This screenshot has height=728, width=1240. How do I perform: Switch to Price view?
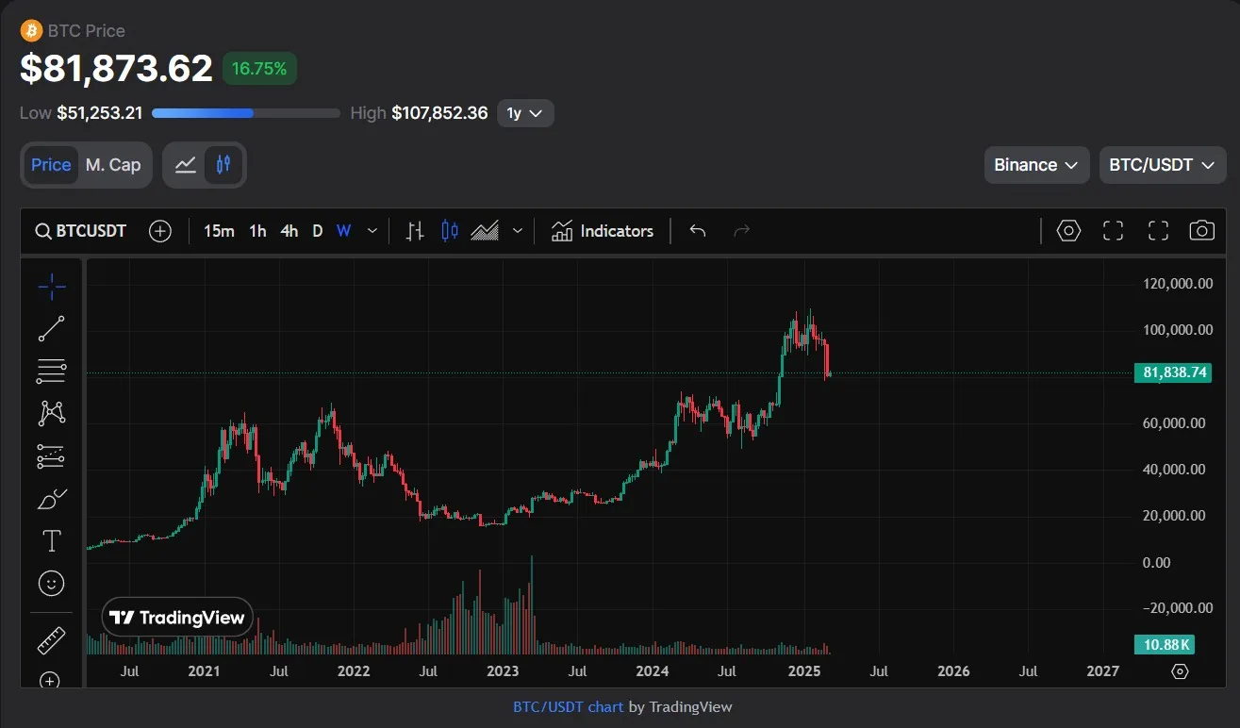coord(51,165)
